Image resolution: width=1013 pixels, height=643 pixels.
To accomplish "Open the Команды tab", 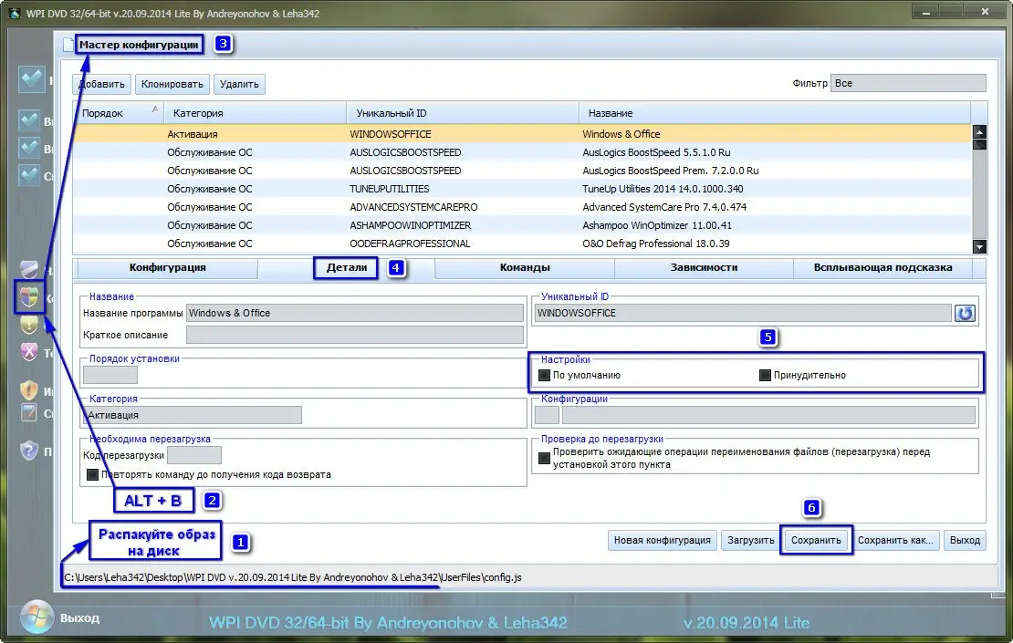I will point(525,267).
